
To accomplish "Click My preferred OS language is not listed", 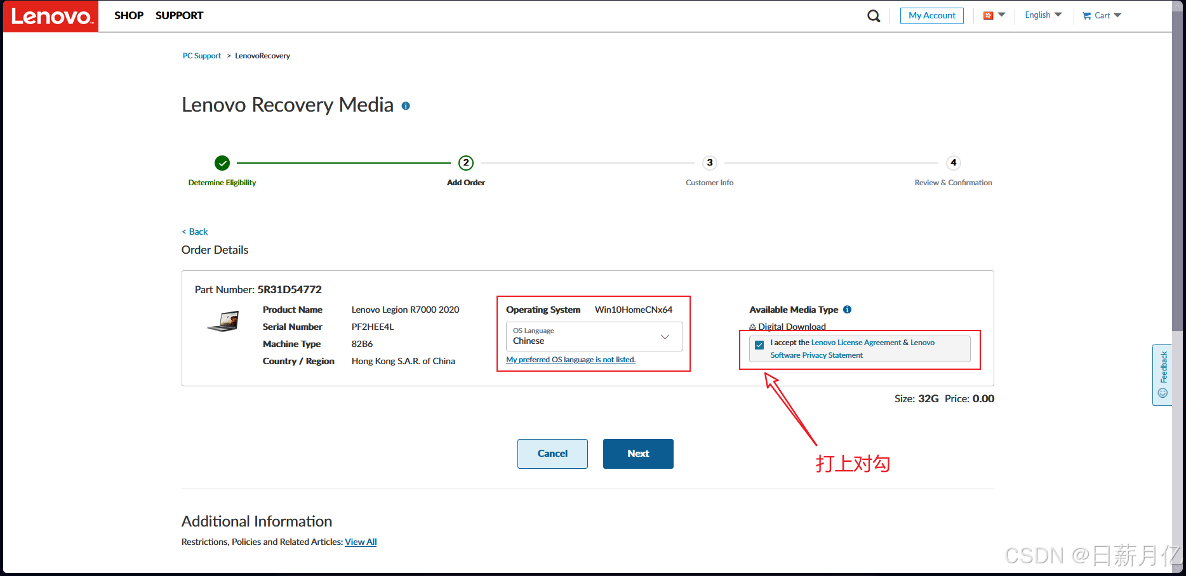I will (571, 360).
